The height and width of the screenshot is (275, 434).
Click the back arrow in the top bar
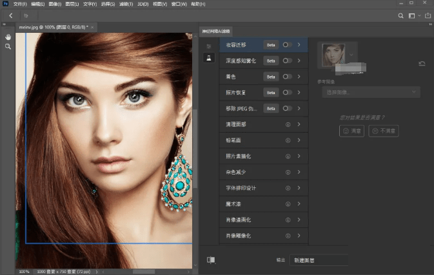click(x=11, y=15)
